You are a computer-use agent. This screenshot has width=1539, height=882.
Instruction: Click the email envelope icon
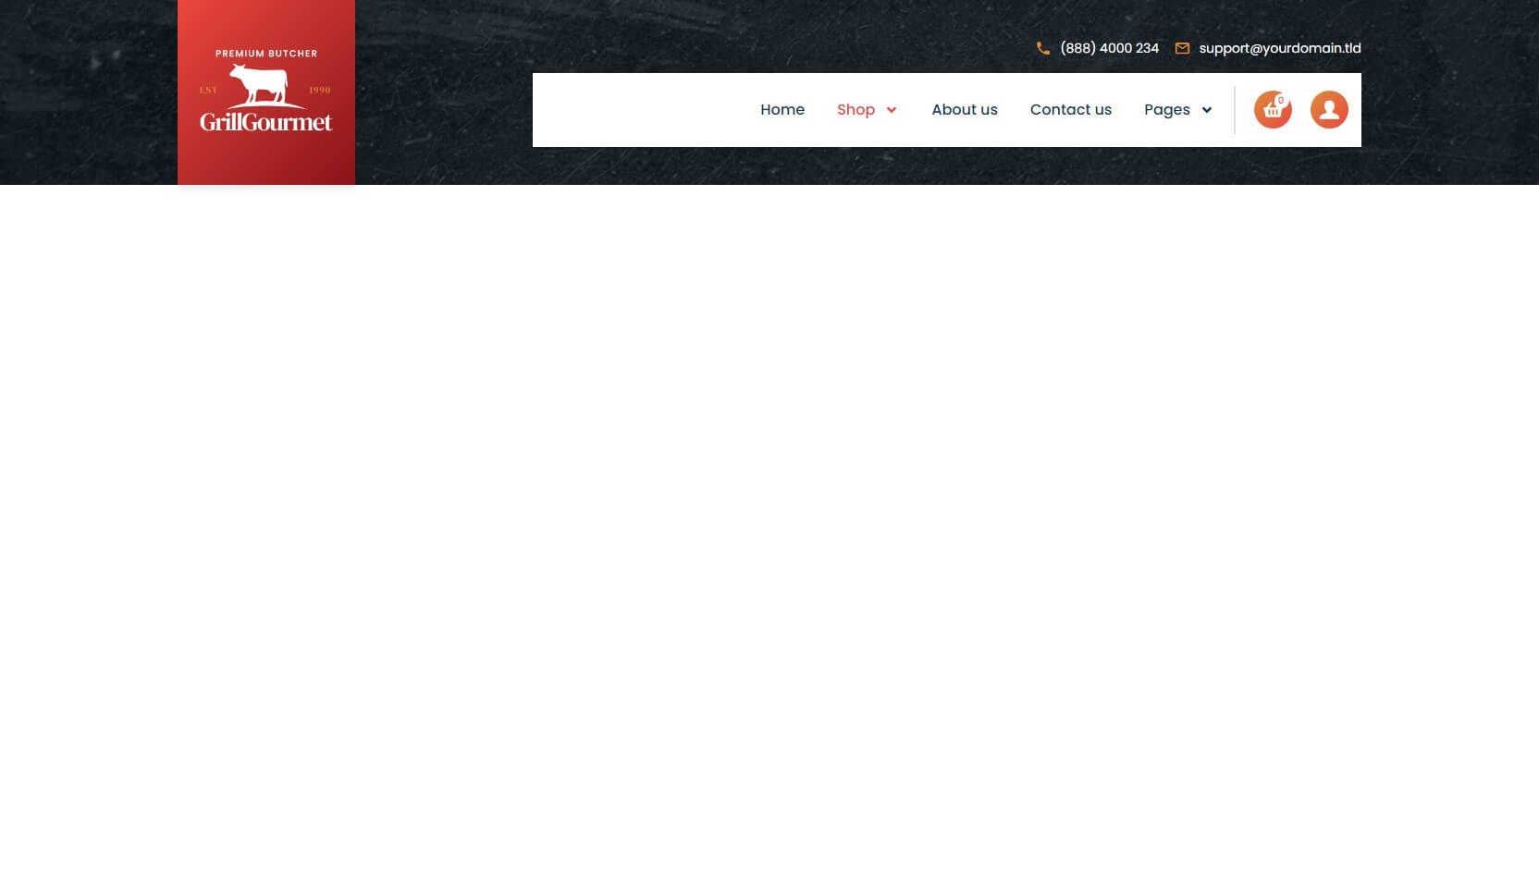pos(1182,48)
